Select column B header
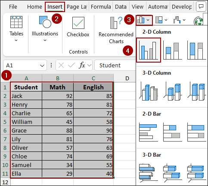The width and height of the screenshot is (208, 186). pyautogui.click(x=58, y=78)
